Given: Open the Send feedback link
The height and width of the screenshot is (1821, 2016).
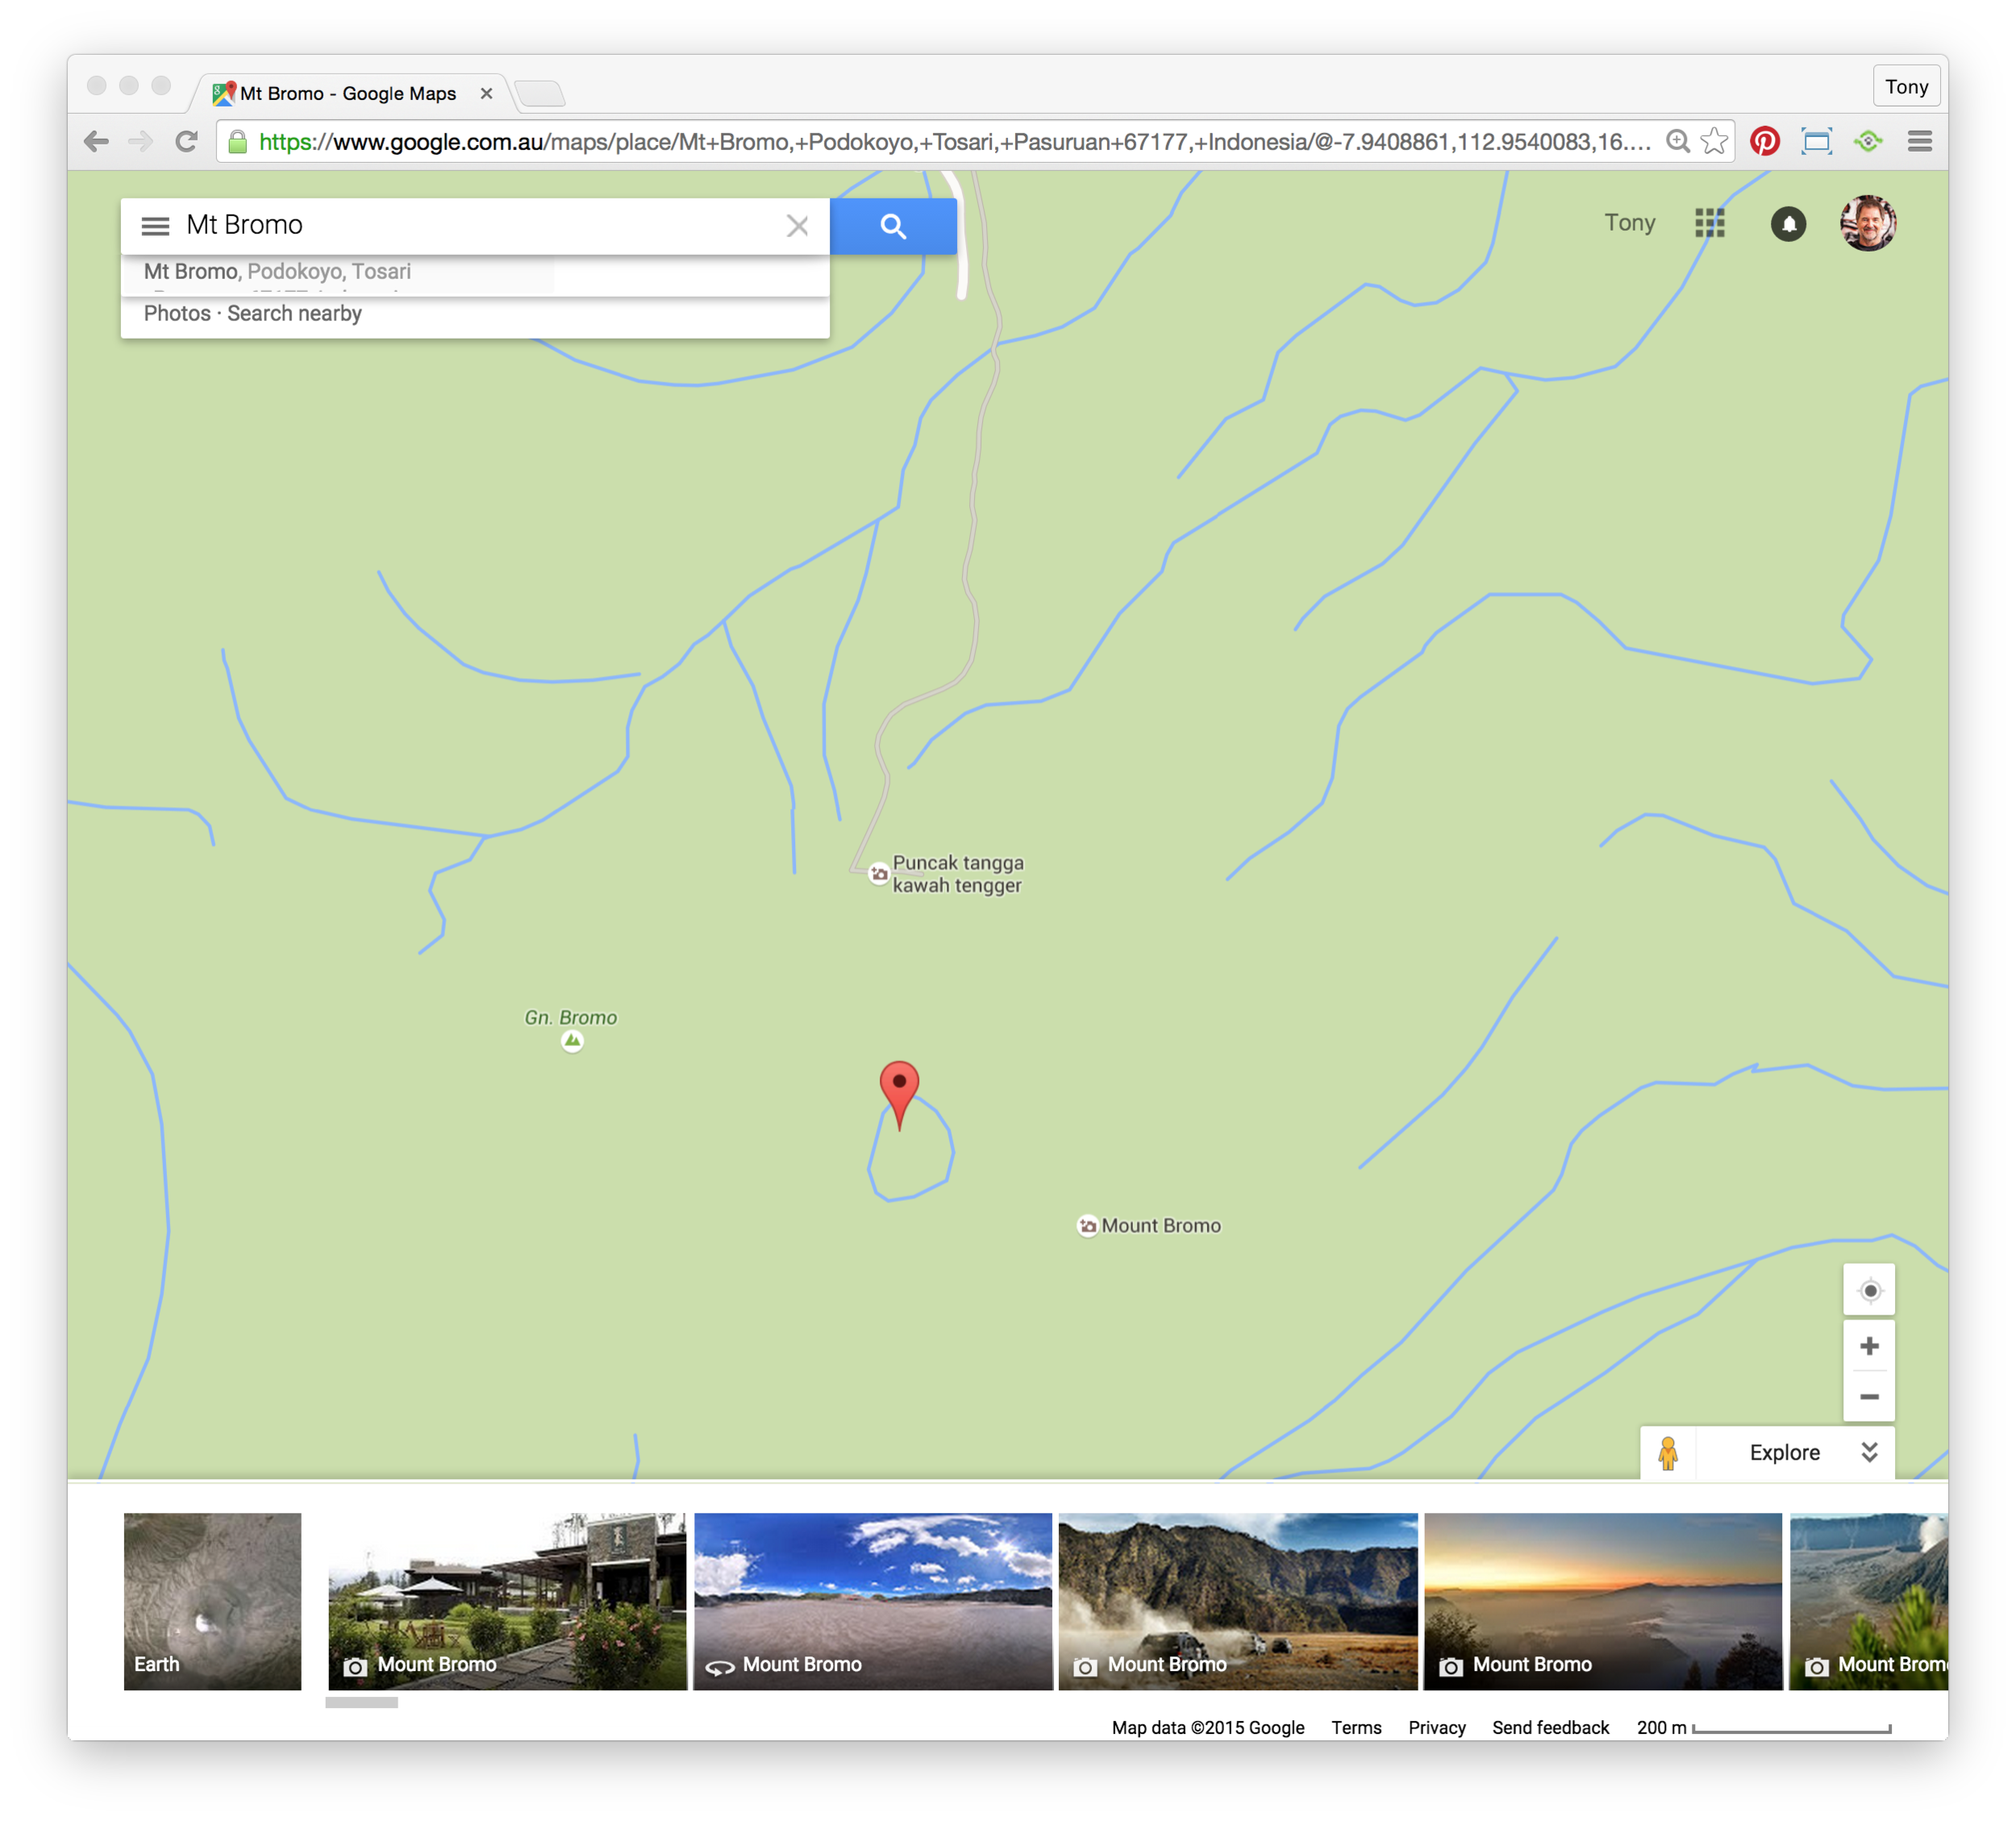Looking at the screenshot, I should [x=1550, y=1727].
